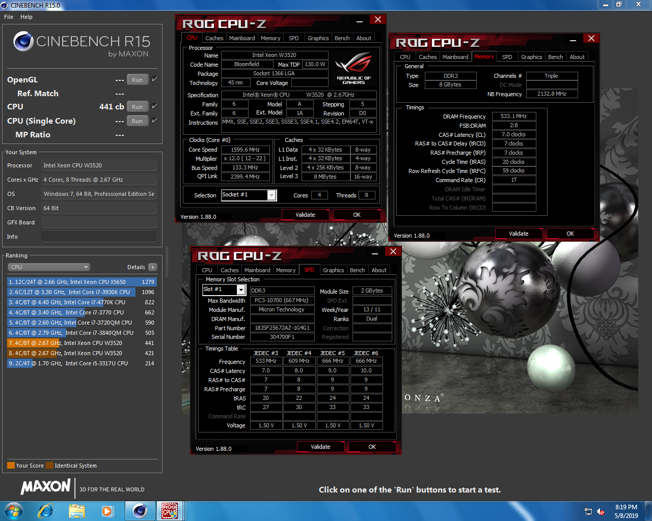
Task: Click the Show Desktop strip
Action: tap(648, 511)
